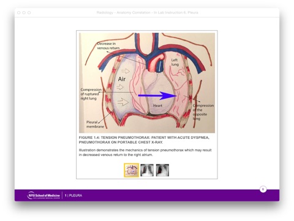Open the third chest X-ray thumbnail
This screenshot has width=294, height=221.
pos(162,170)
